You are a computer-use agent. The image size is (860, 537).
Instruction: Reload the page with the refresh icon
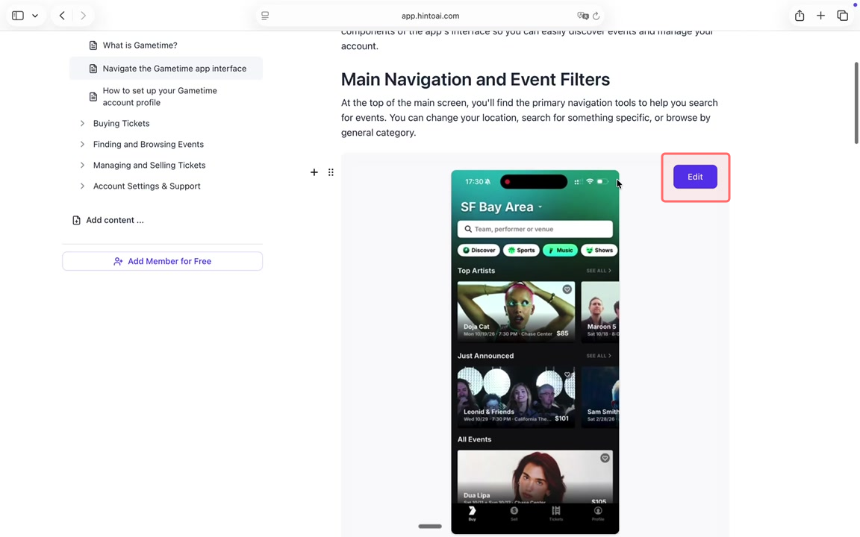click(x=596, y=16)
